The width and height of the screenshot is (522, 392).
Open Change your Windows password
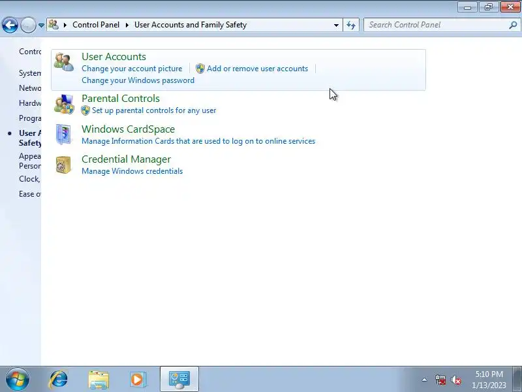(x=138, y=80)
